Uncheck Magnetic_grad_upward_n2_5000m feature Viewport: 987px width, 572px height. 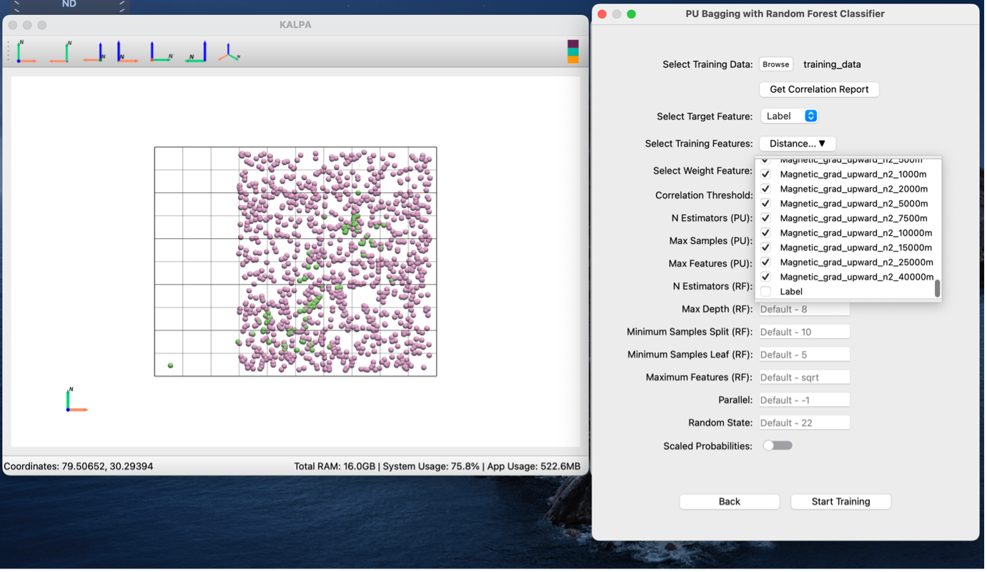(765, 204)
